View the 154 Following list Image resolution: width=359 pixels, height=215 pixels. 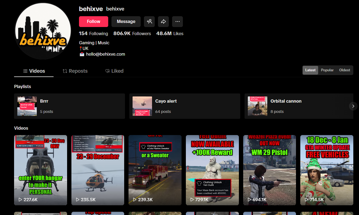point(93,33)
